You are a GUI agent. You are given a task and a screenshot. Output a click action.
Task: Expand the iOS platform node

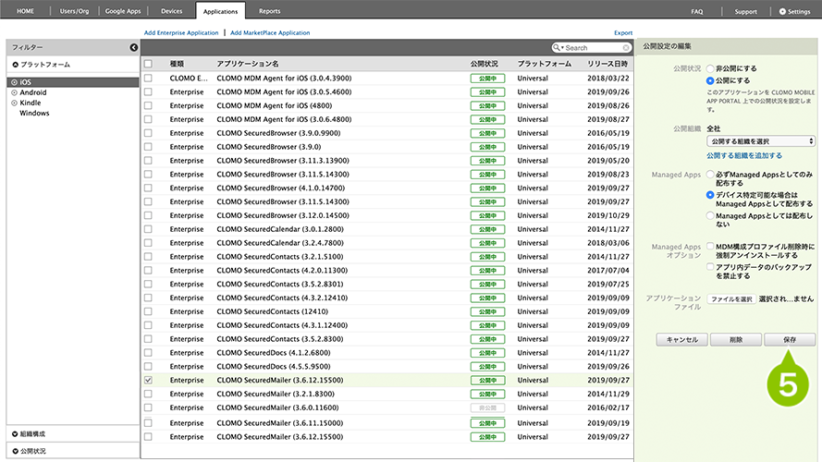click(15, 82)
